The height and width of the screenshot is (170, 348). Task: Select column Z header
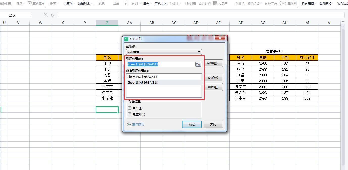click(x=107, y=23)
